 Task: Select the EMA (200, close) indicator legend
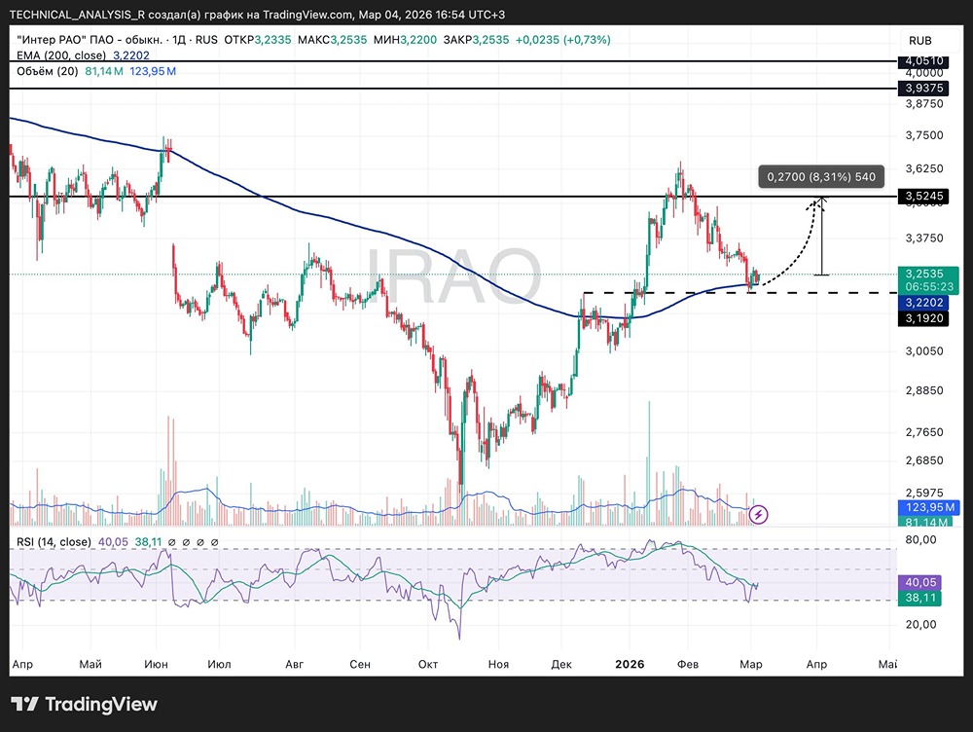point(83,55)
